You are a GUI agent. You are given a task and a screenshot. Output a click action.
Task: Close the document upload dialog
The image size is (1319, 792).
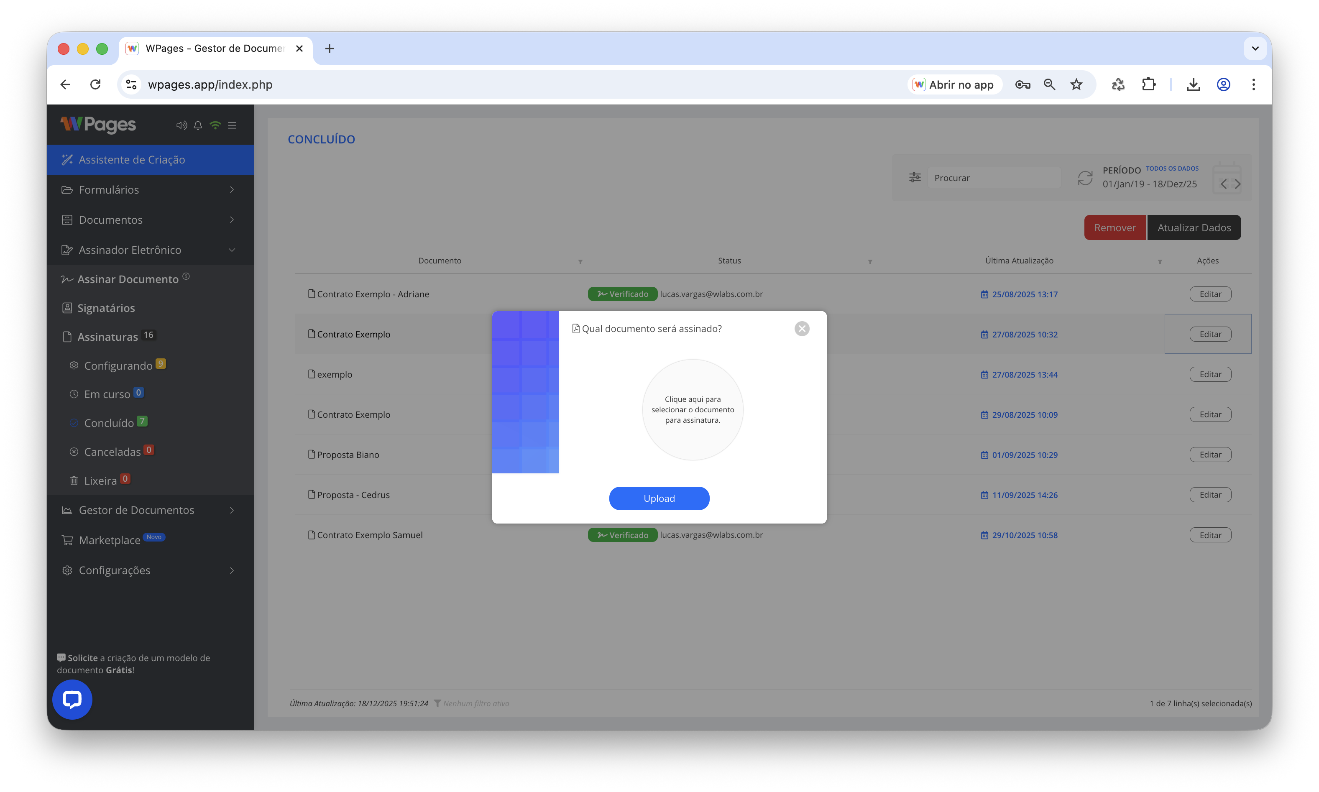click(801, 329)
